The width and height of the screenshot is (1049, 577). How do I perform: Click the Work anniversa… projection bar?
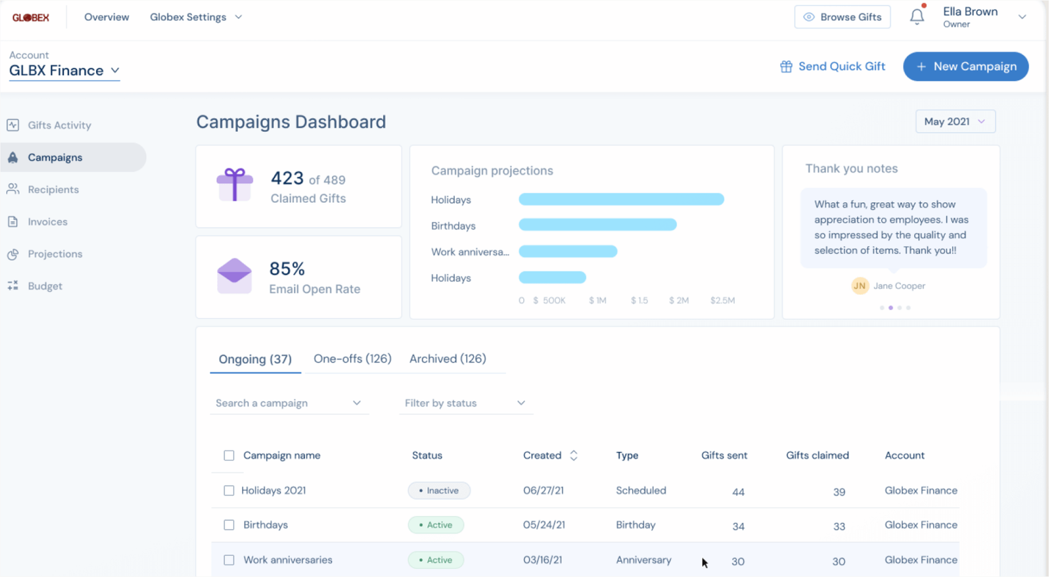[568, 252]
